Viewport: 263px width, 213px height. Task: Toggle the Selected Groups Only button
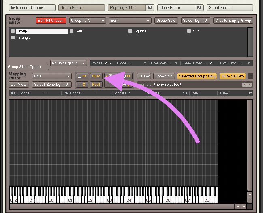click(197, 76)
